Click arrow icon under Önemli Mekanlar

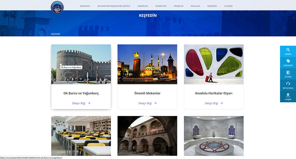point(155,103)
